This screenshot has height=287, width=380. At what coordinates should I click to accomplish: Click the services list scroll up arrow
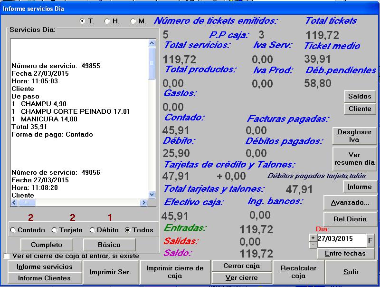pyautogui.click(x=152, y=43)
